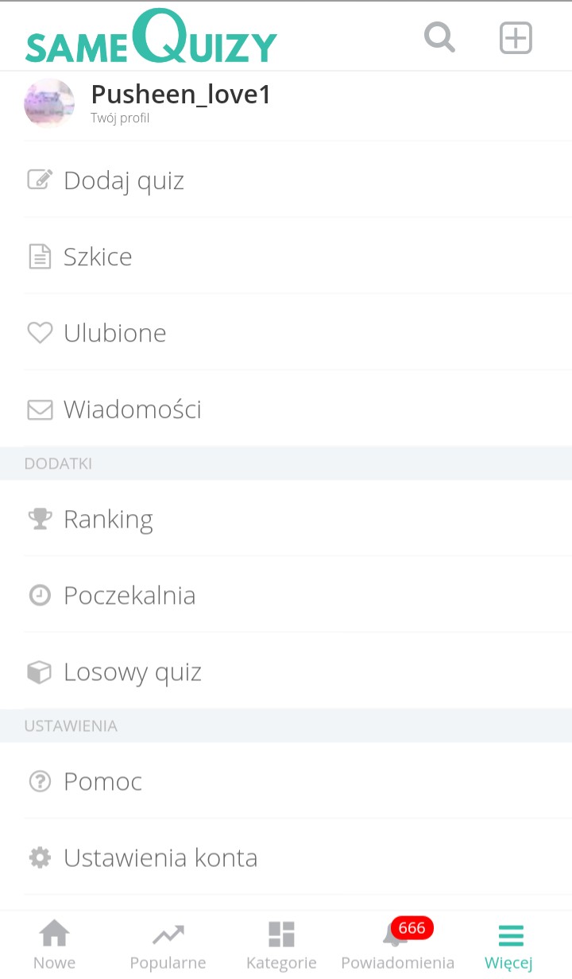Open the Pomoc help entry
572x979 pixels.
102,781
